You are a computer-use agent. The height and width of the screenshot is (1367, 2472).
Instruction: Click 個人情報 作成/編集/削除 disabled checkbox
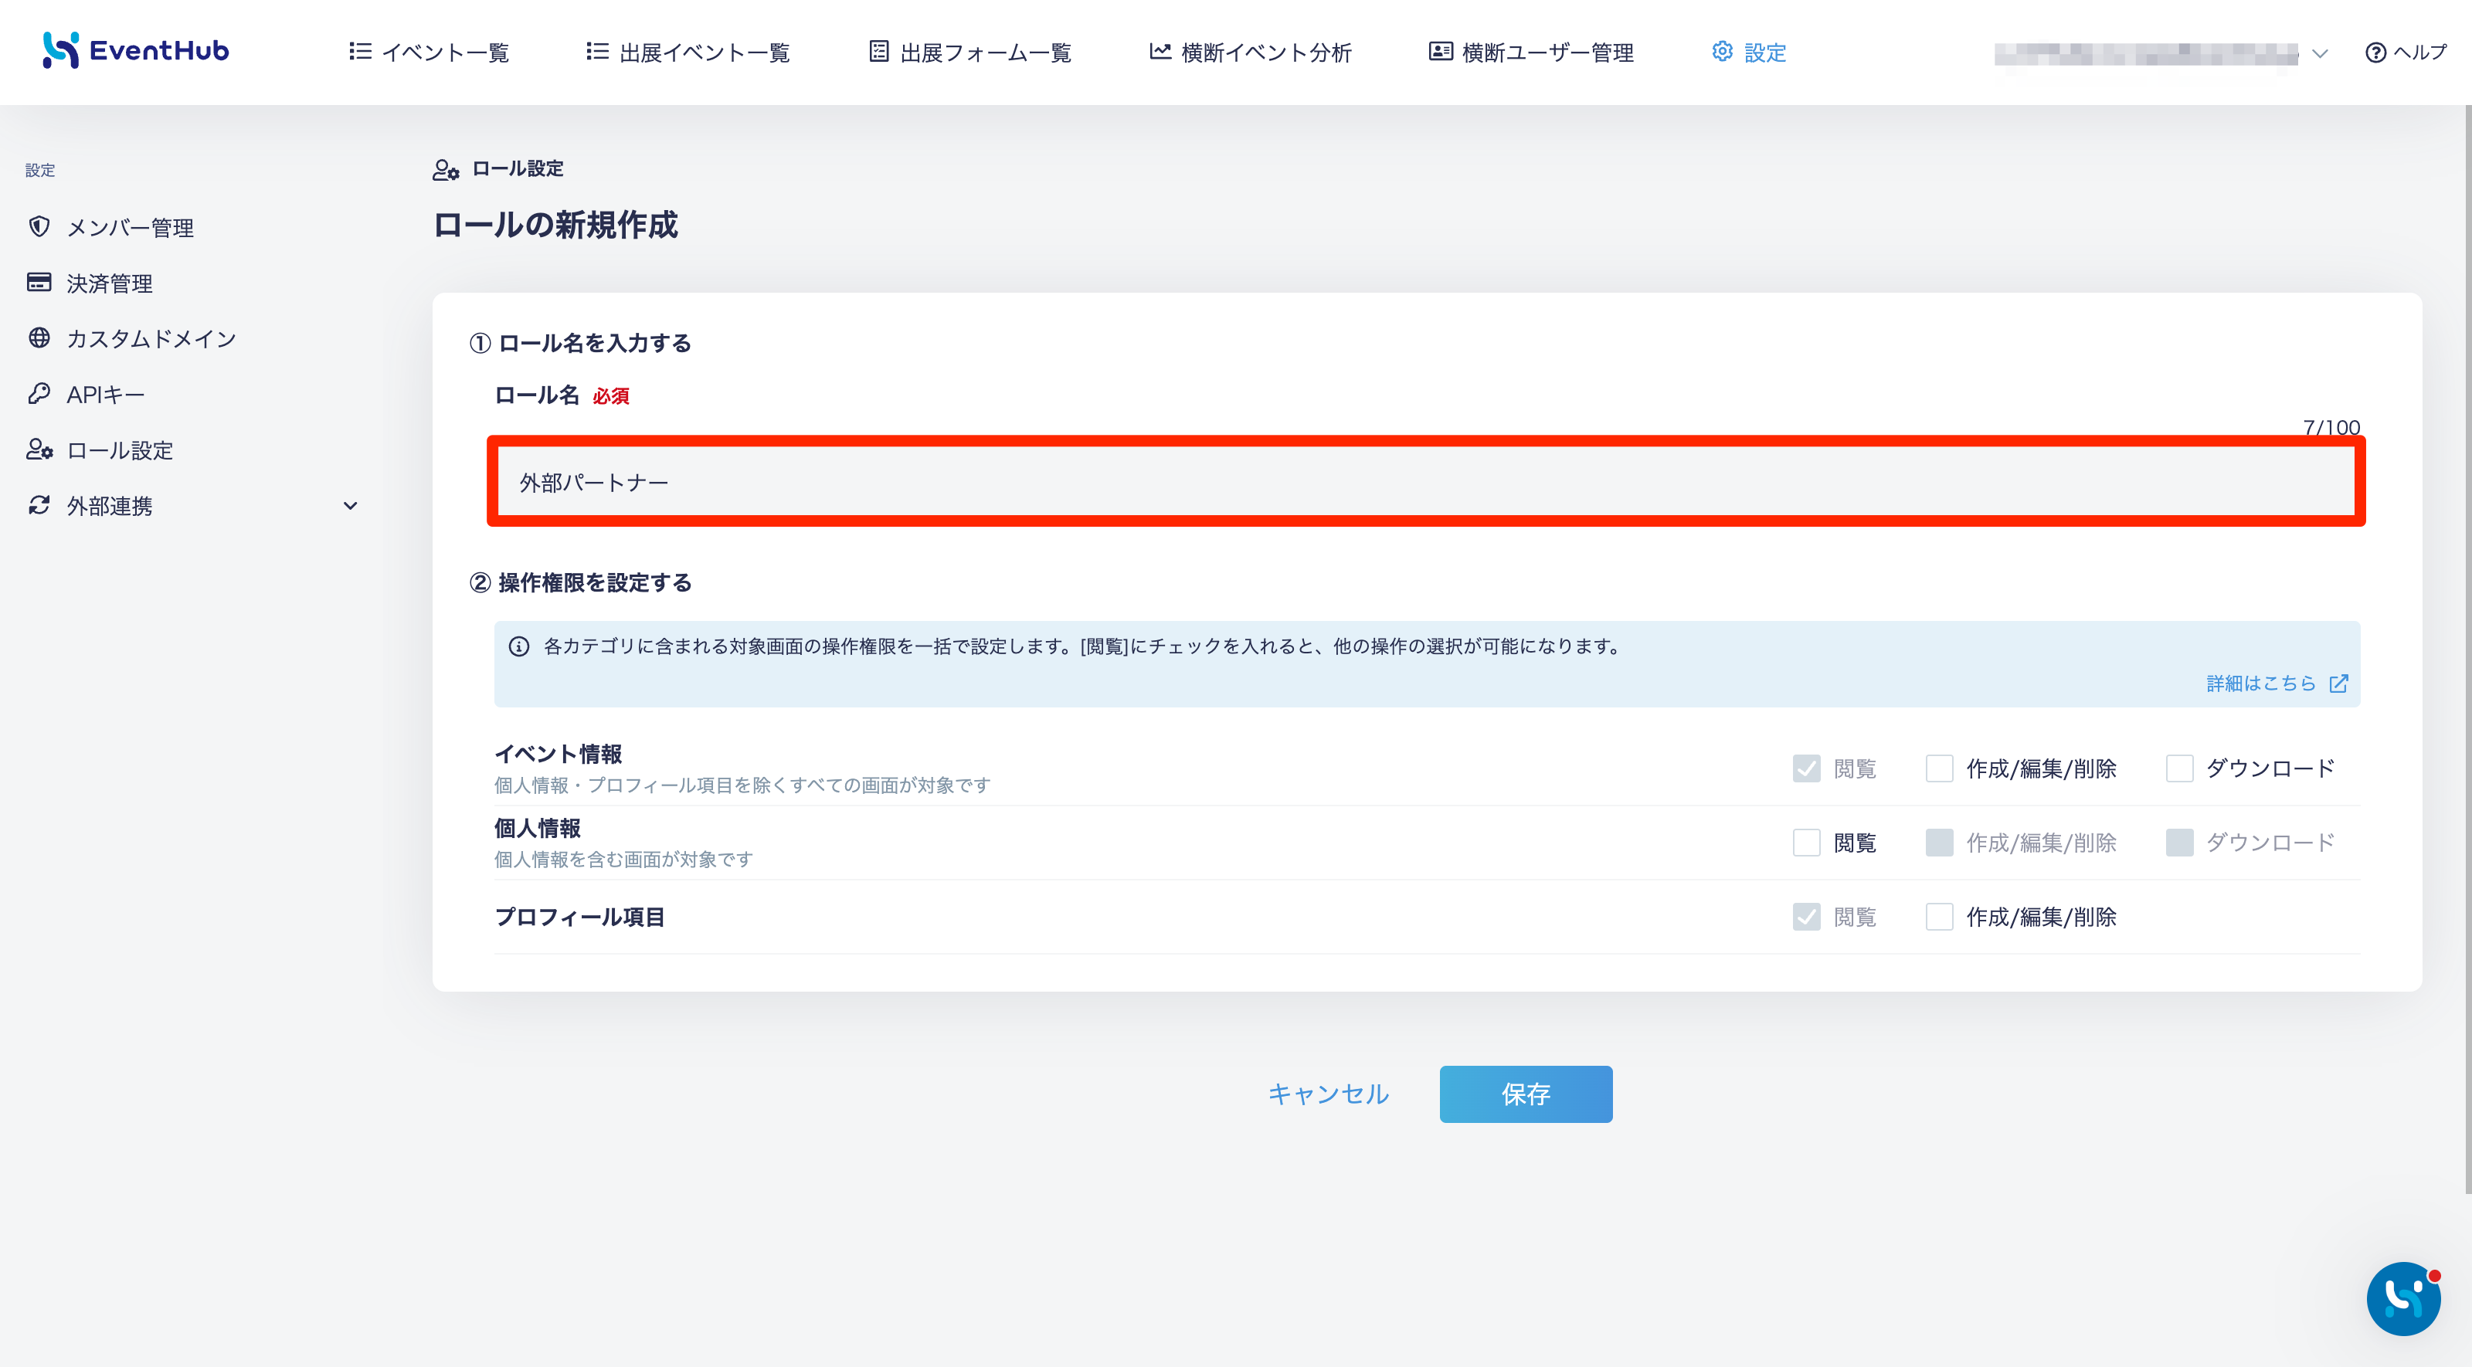1940,843
